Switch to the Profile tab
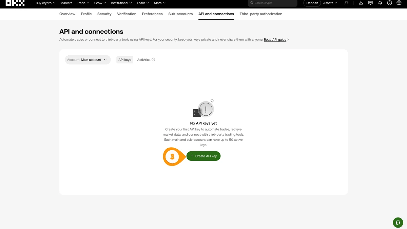 pyautogui.click(x=86, y=14)
